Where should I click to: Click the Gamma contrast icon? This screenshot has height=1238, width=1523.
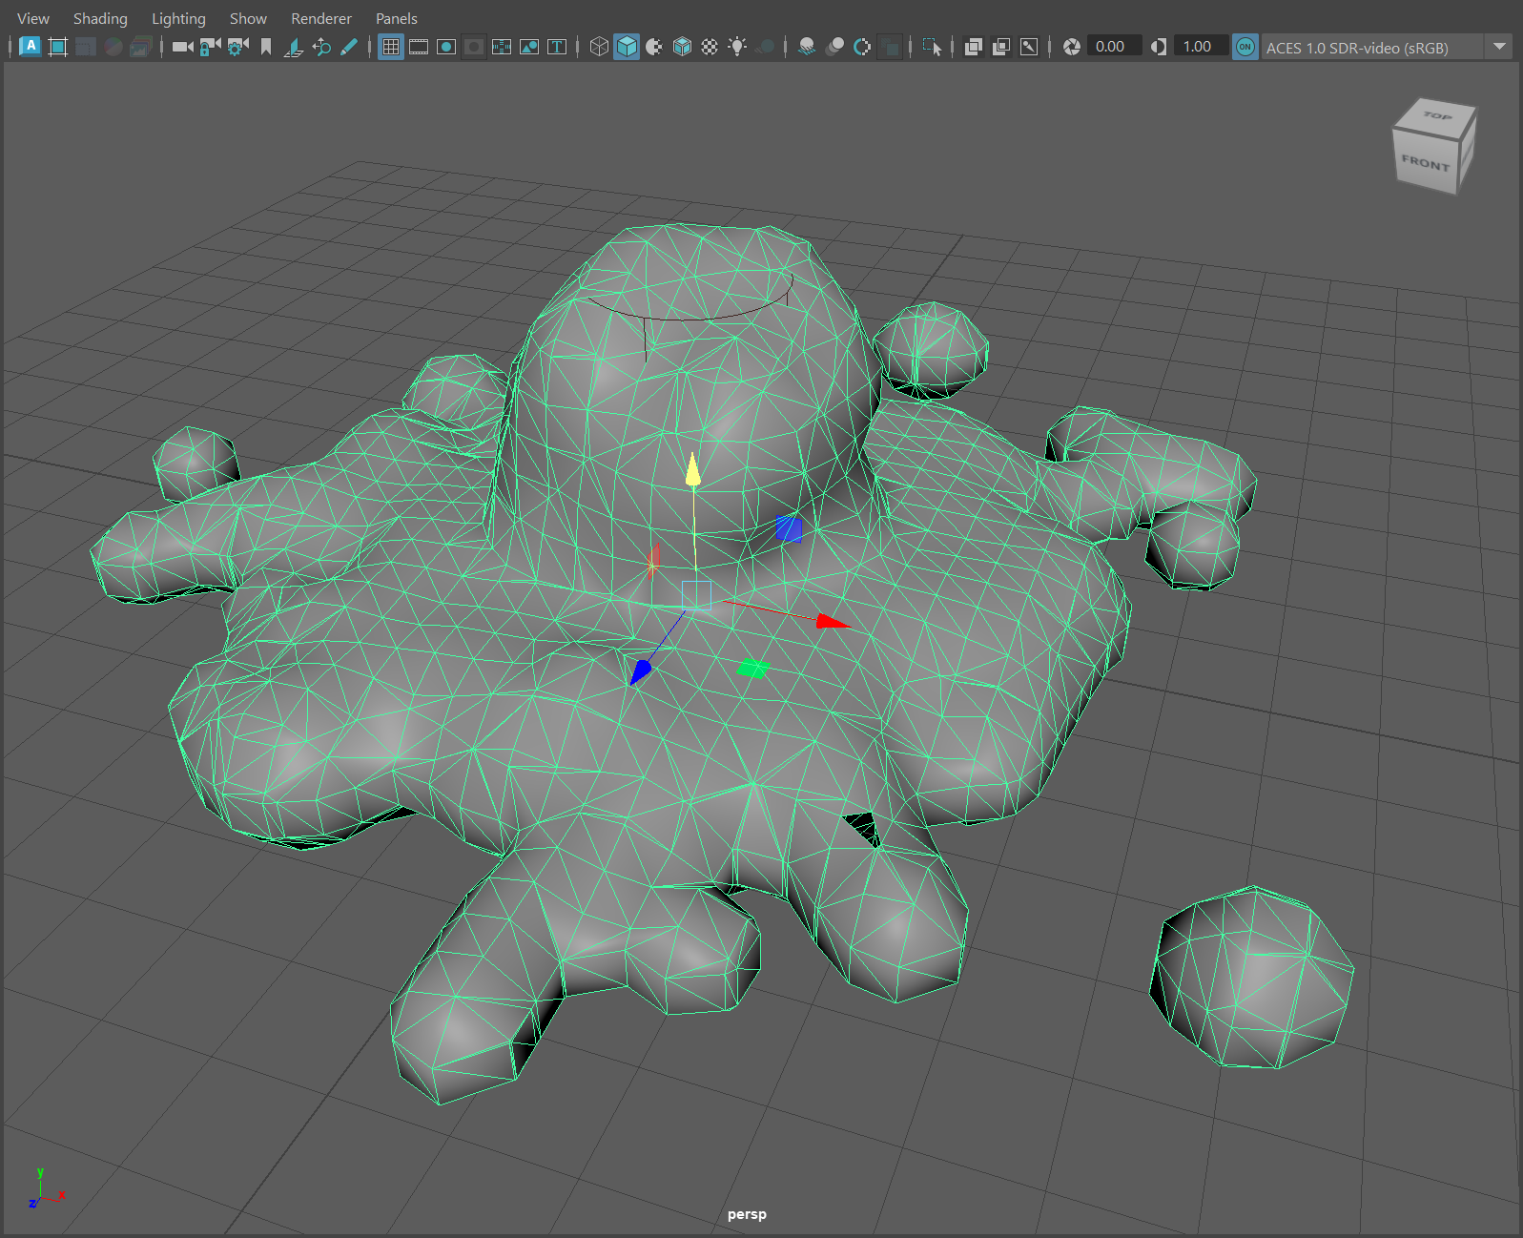pos(1159,47)
